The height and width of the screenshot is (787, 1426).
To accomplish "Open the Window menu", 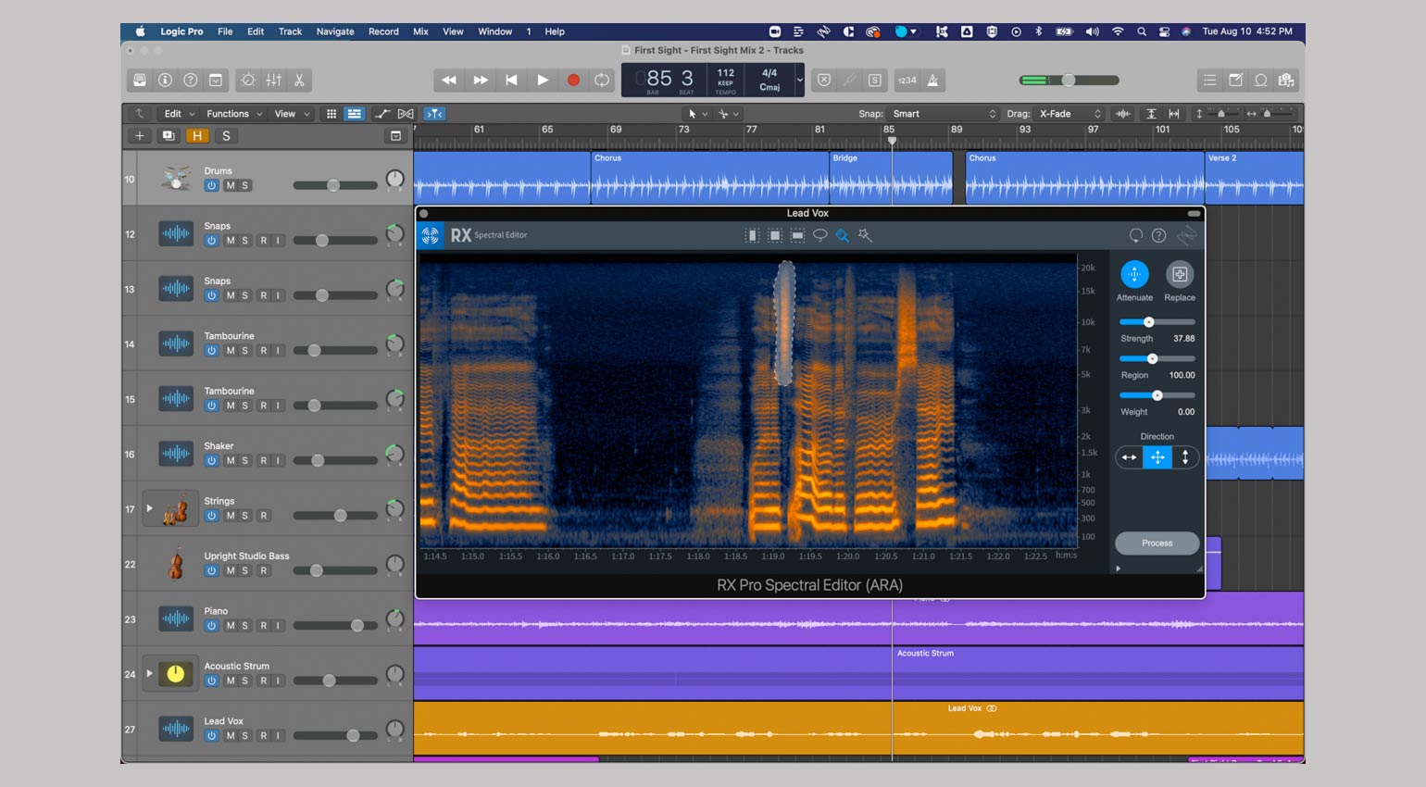I will coord(494,31).
